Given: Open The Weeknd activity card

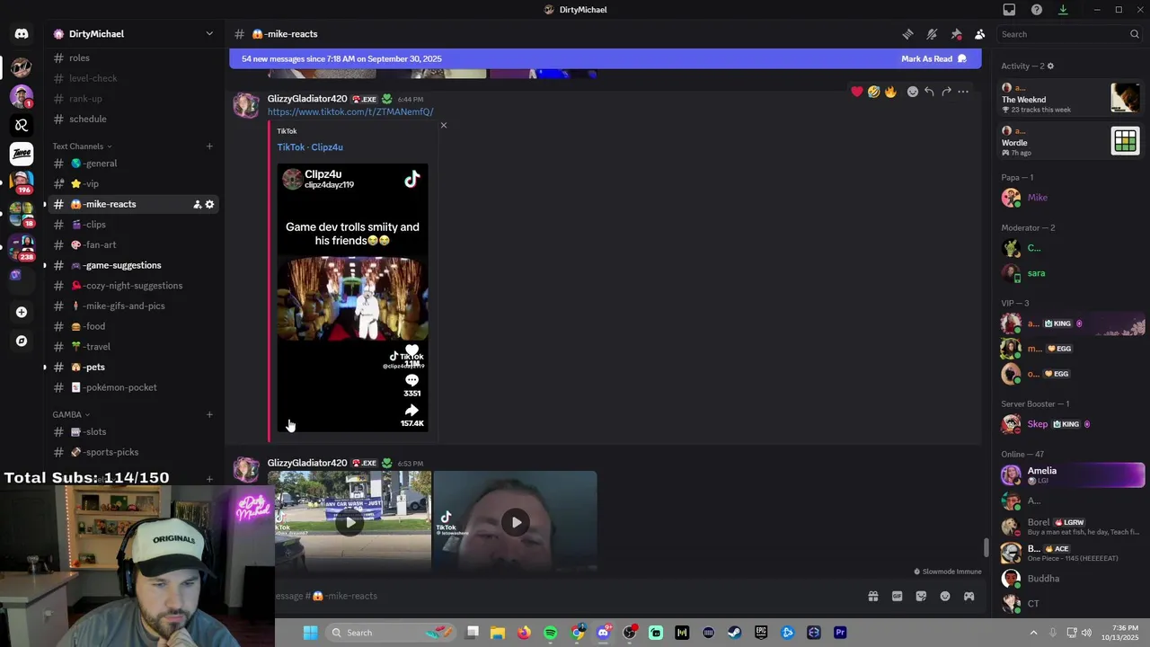Looking at the screenshot, I should click(1071, 98).
